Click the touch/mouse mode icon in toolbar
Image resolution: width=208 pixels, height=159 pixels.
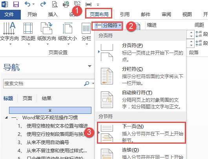click(88, 4)
